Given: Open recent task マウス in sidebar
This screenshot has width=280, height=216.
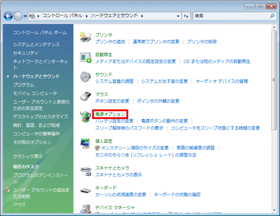Looking at the screenshot, I should pos(19,205).
